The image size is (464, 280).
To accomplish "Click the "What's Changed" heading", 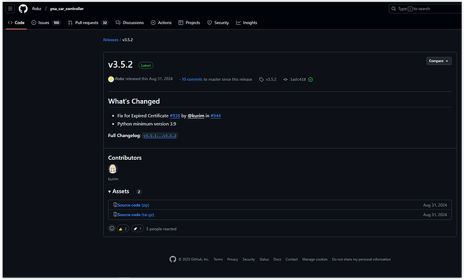I will pos(134,101).
